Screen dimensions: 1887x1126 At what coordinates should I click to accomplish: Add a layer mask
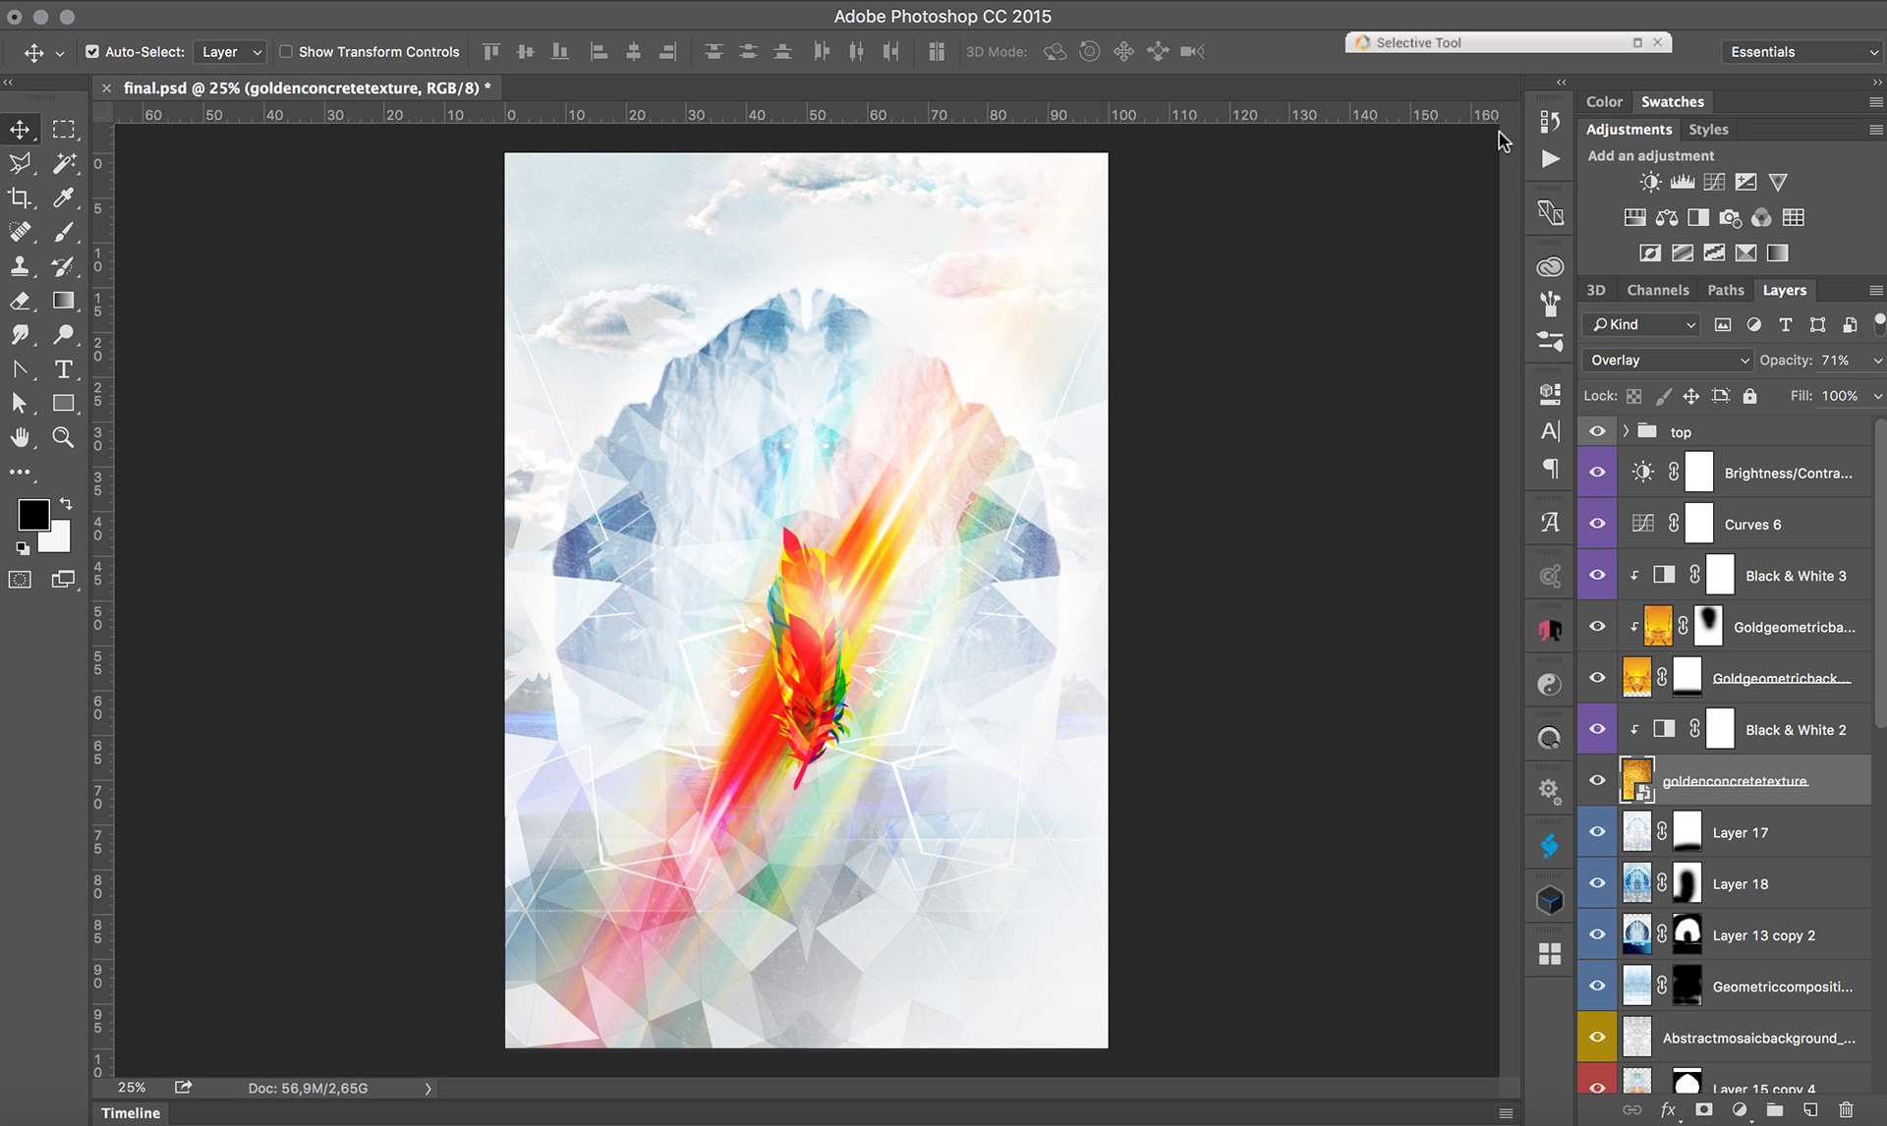pyautogui.click(x=1704, y=1109)
